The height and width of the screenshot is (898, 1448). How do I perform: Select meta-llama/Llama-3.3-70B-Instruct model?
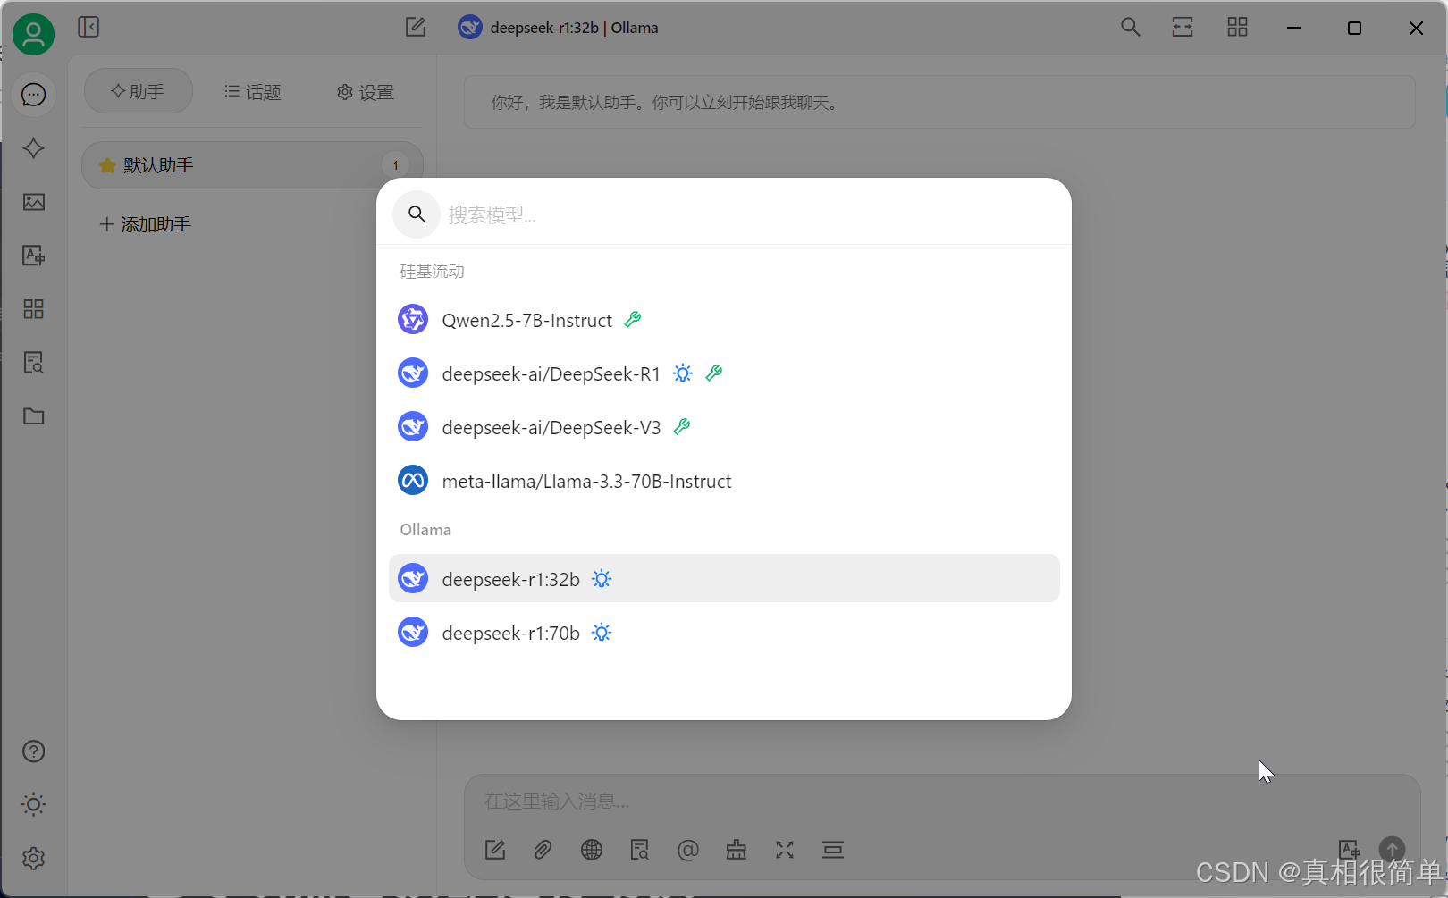click(724, 481)
